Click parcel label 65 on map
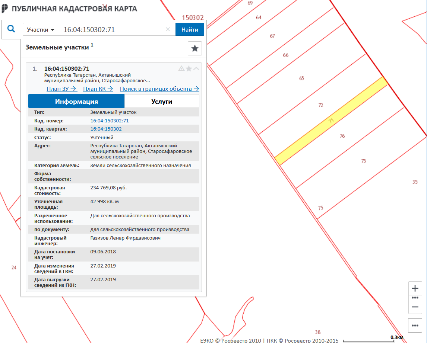Viewport: 427px width, 343px height. coord(301,78)
